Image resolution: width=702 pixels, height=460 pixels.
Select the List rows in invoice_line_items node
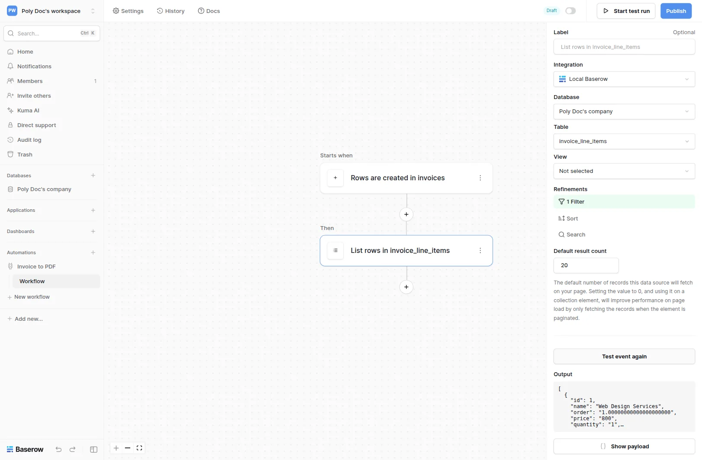click(406, 250)
